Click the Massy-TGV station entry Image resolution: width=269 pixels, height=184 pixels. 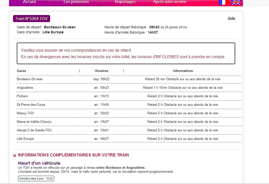25,113
